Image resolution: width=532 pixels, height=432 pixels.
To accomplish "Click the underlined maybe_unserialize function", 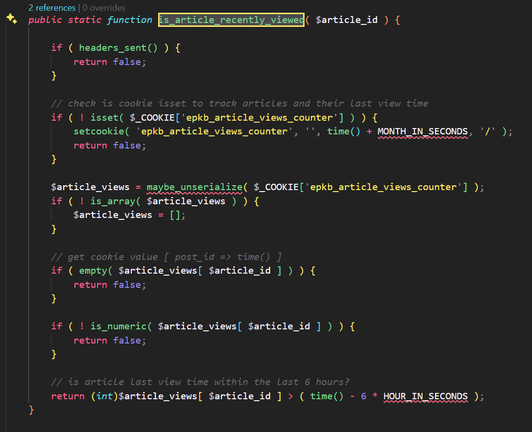I will point(194,187).
